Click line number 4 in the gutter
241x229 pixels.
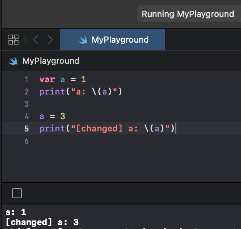pyautogui.click(x=27, y=116)
